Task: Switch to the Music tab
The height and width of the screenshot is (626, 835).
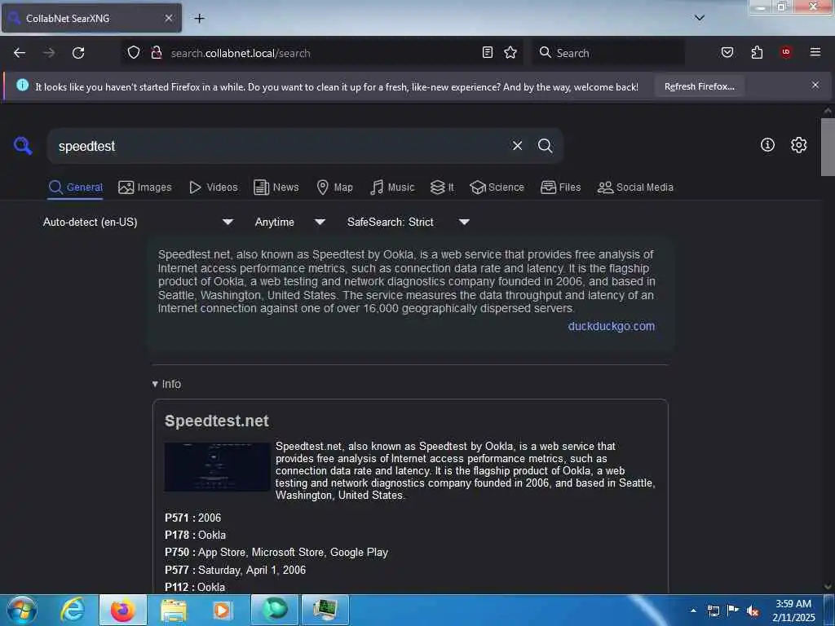Action: [392, 187]
